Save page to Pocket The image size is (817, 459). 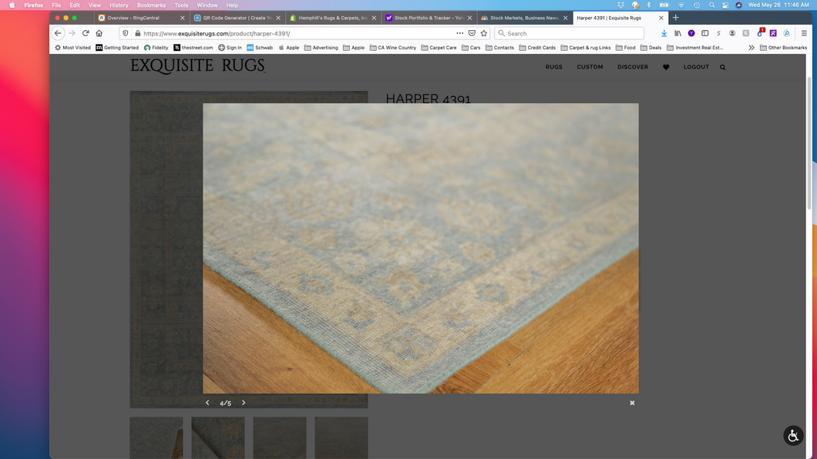(472, 33)
